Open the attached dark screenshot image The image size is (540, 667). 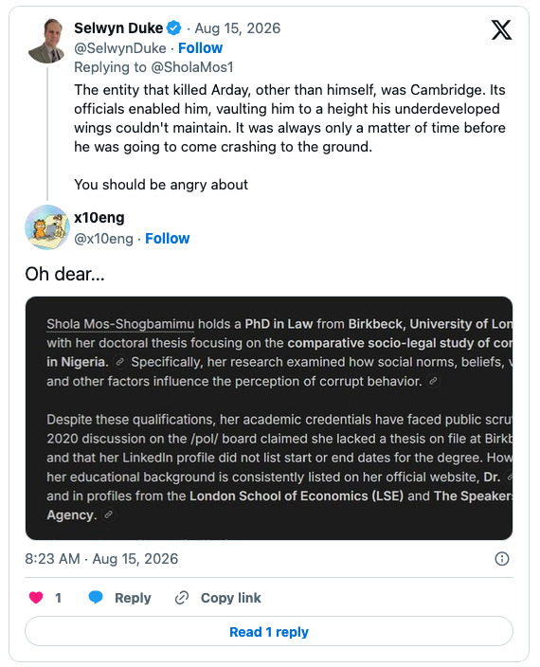pos(269,418)
